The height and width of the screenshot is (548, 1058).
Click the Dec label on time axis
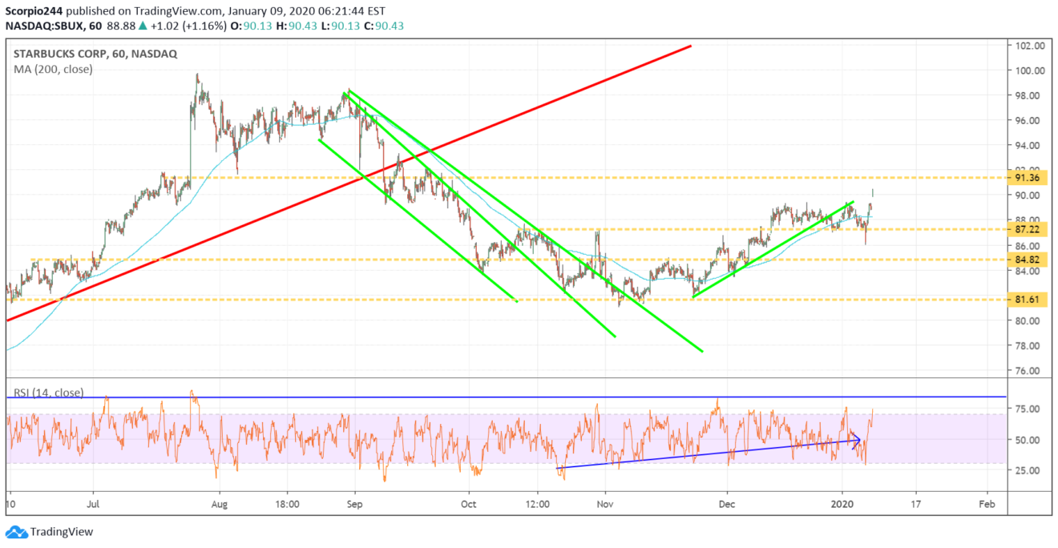[x=727, y=505]
